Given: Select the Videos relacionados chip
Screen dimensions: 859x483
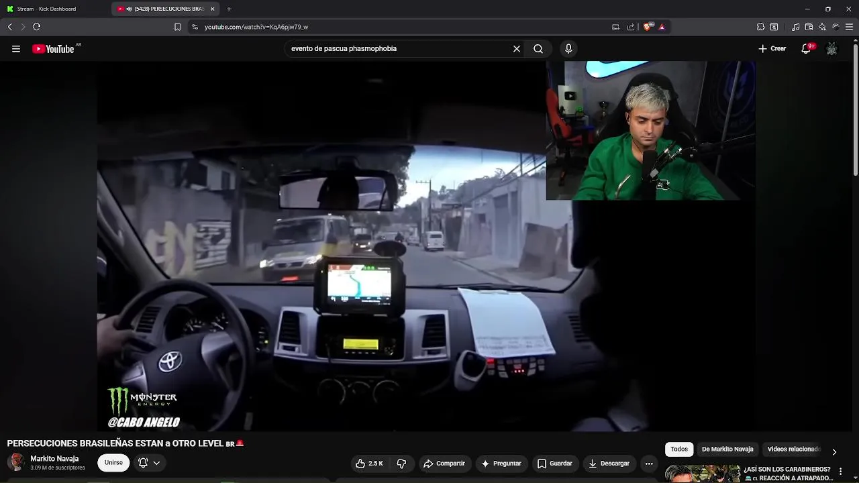Looking at the screenshot, I should click(794, 449).
